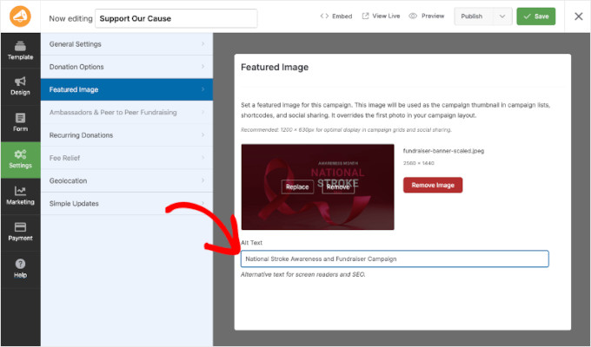Select the Form sidebar icon
The height and width of the screenshot is (347, 591).
20,122
